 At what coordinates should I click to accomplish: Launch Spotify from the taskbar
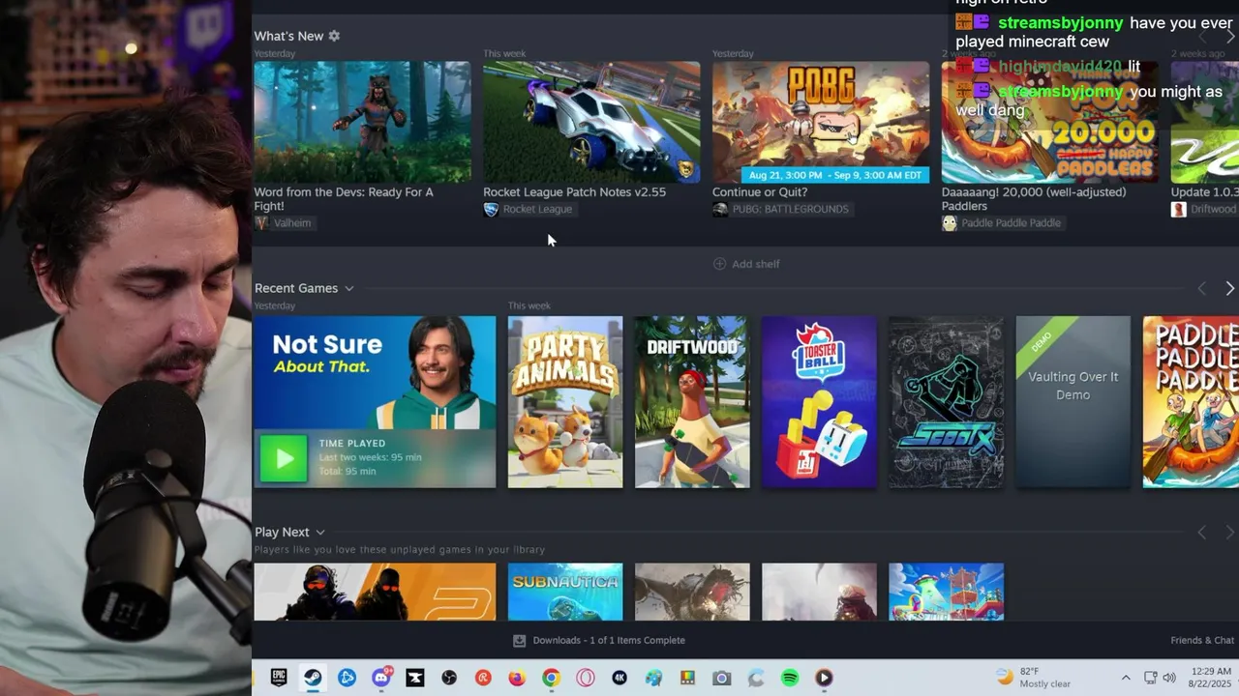(x=790, y=678)
